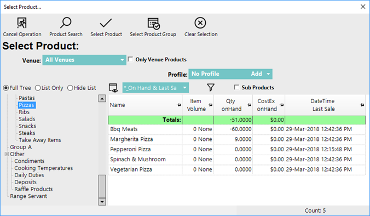Select Daily Duties tree item
370x216 pixels.
click(29, 175)
